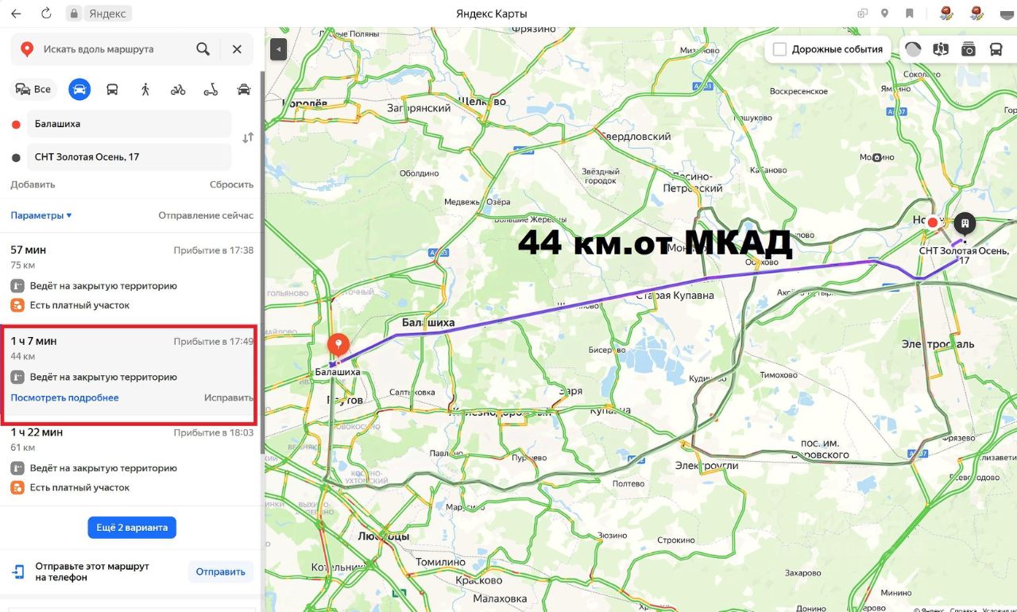Click 'Есть платный участок' icon of 1 ч 22 мин route
Viewport: 1017px width, 612px height.
point(17,487)
